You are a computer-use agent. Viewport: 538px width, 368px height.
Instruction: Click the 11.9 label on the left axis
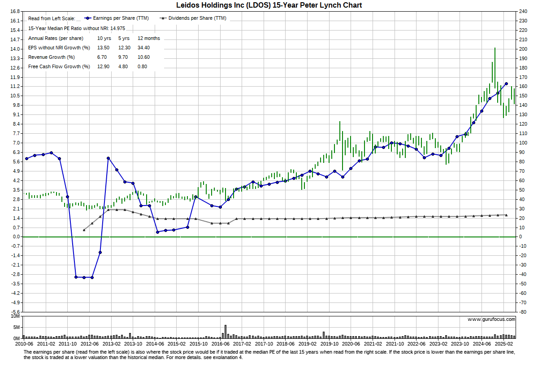(15, 77)
